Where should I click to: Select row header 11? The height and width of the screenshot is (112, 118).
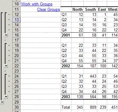point(17,9)
